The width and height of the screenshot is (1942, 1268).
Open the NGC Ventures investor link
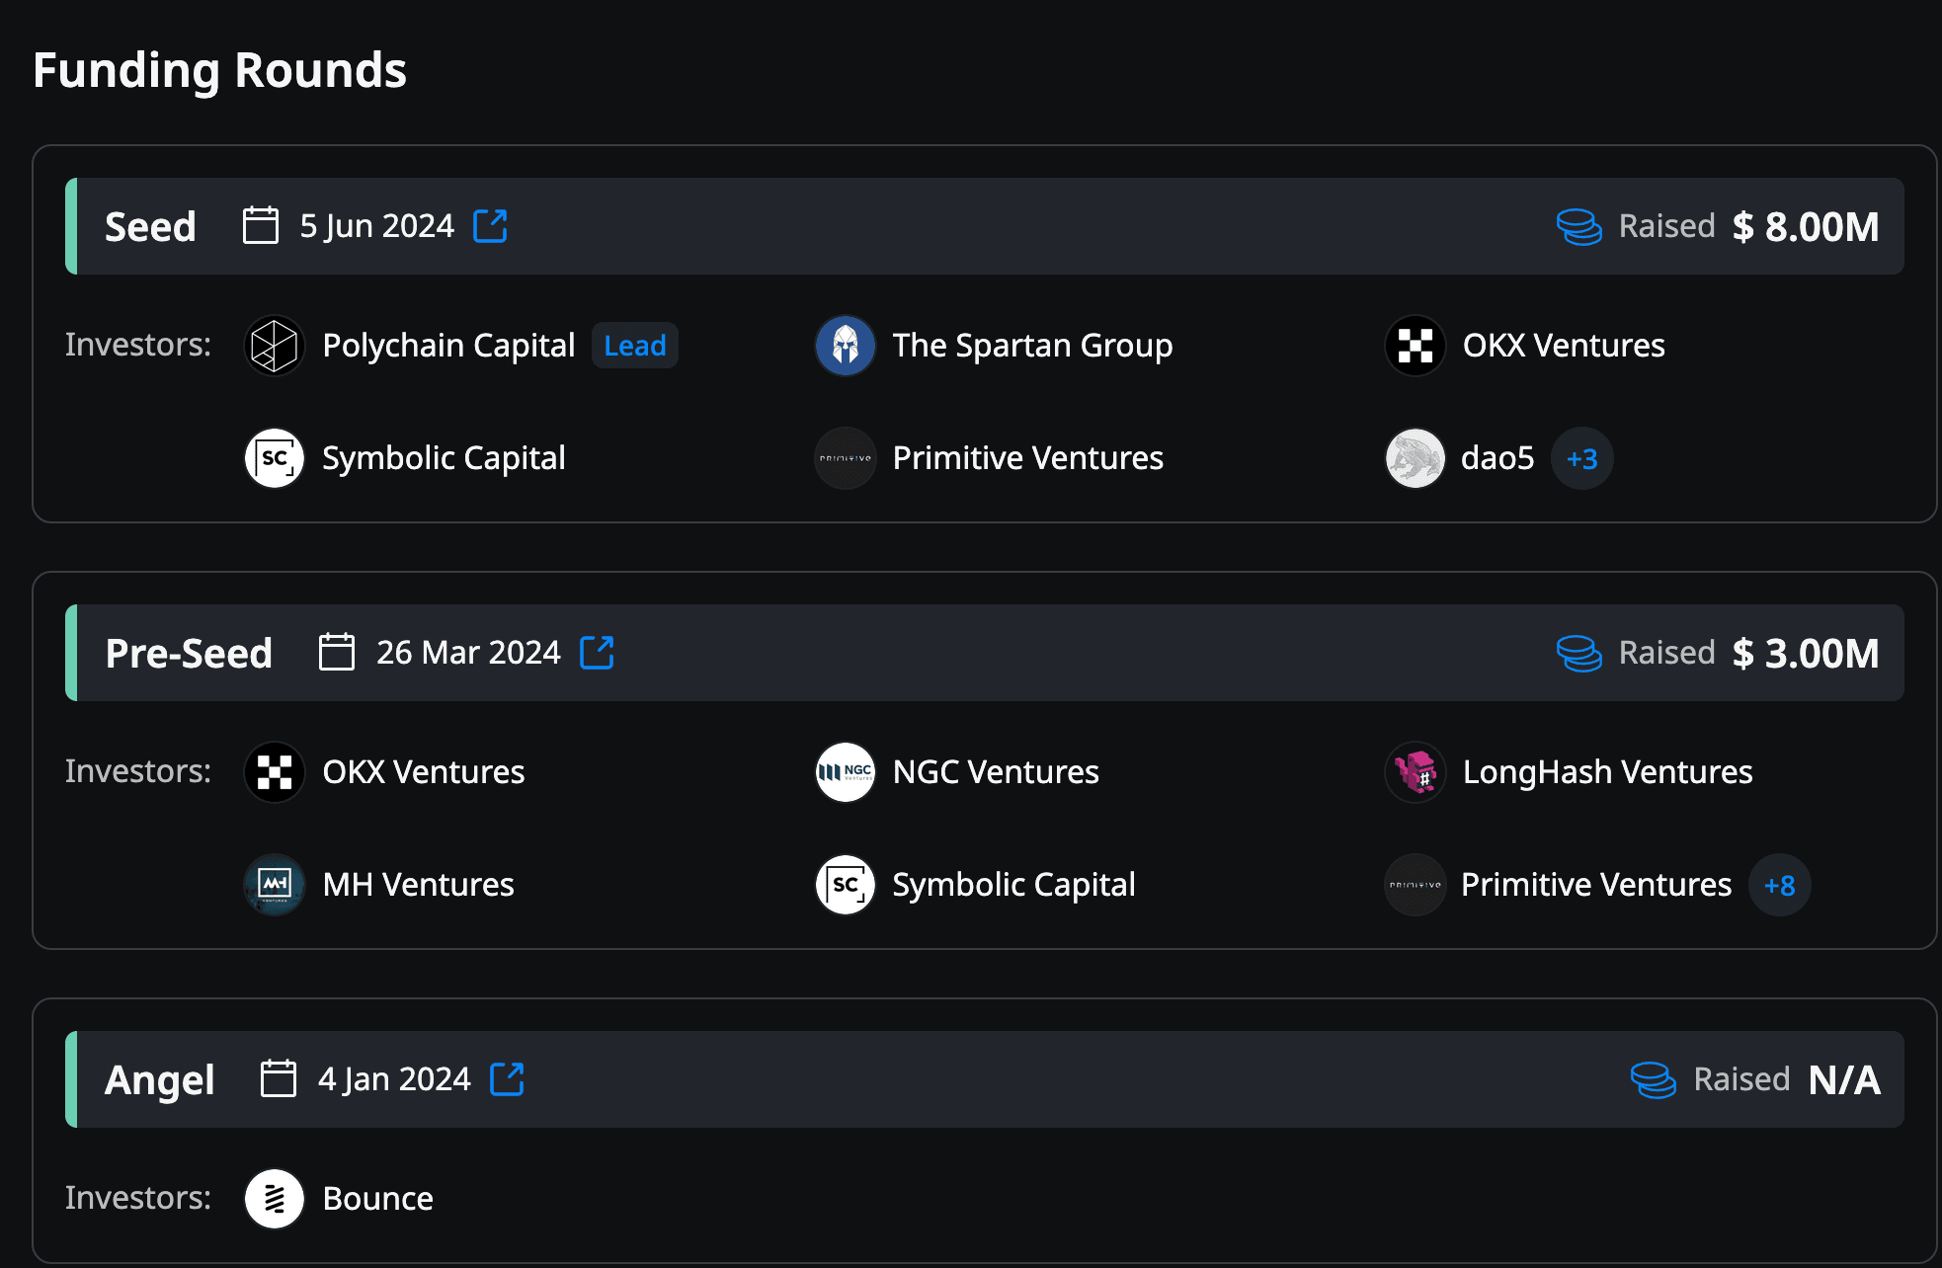coord(996,772)
